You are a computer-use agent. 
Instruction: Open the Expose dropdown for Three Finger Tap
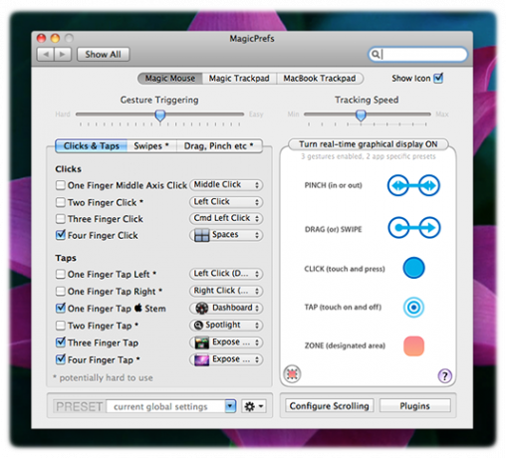click(x=226, y=343)
